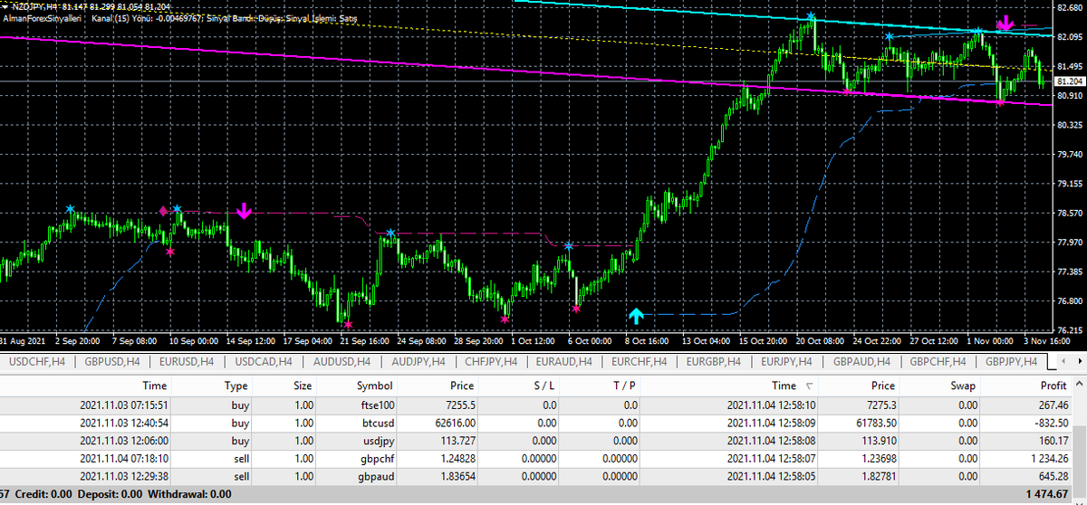Switch to the USDCHF,H4 chart tab
This screenshot has height=505, width=1087.
pyautogui.click(x=36, y=362)
